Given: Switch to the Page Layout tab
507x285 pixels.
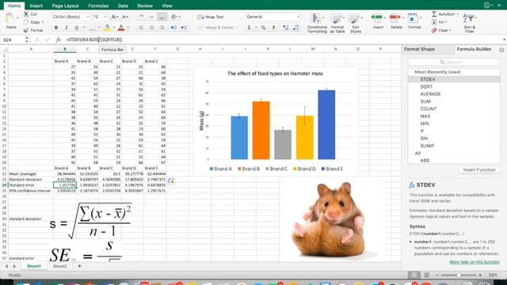Looking at the screenshot, I should coord(65,6).
